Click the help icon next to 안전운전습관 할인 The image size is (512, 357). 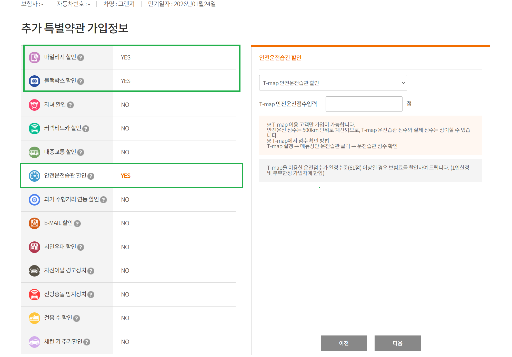click(x=91, y=176)
